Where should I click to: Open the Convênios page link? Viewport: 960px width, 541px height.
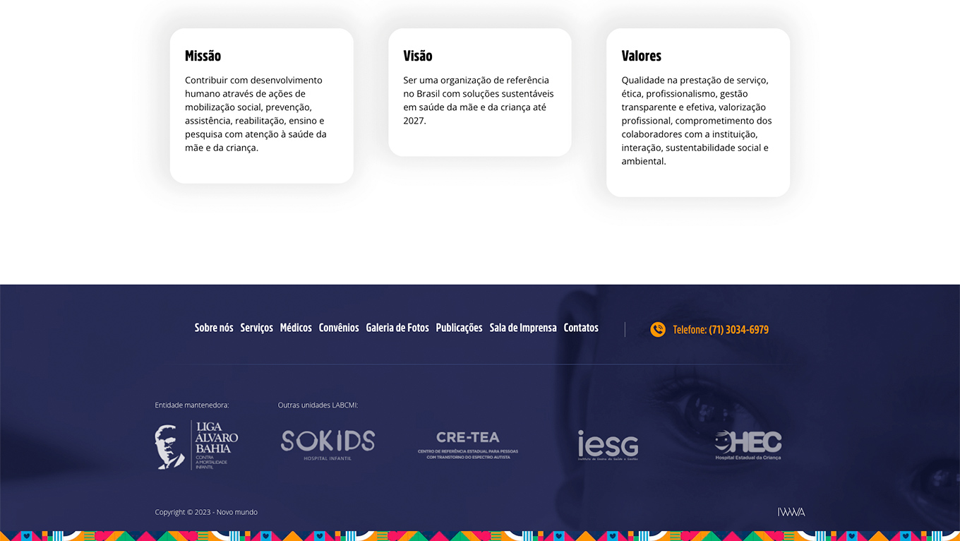339,328
